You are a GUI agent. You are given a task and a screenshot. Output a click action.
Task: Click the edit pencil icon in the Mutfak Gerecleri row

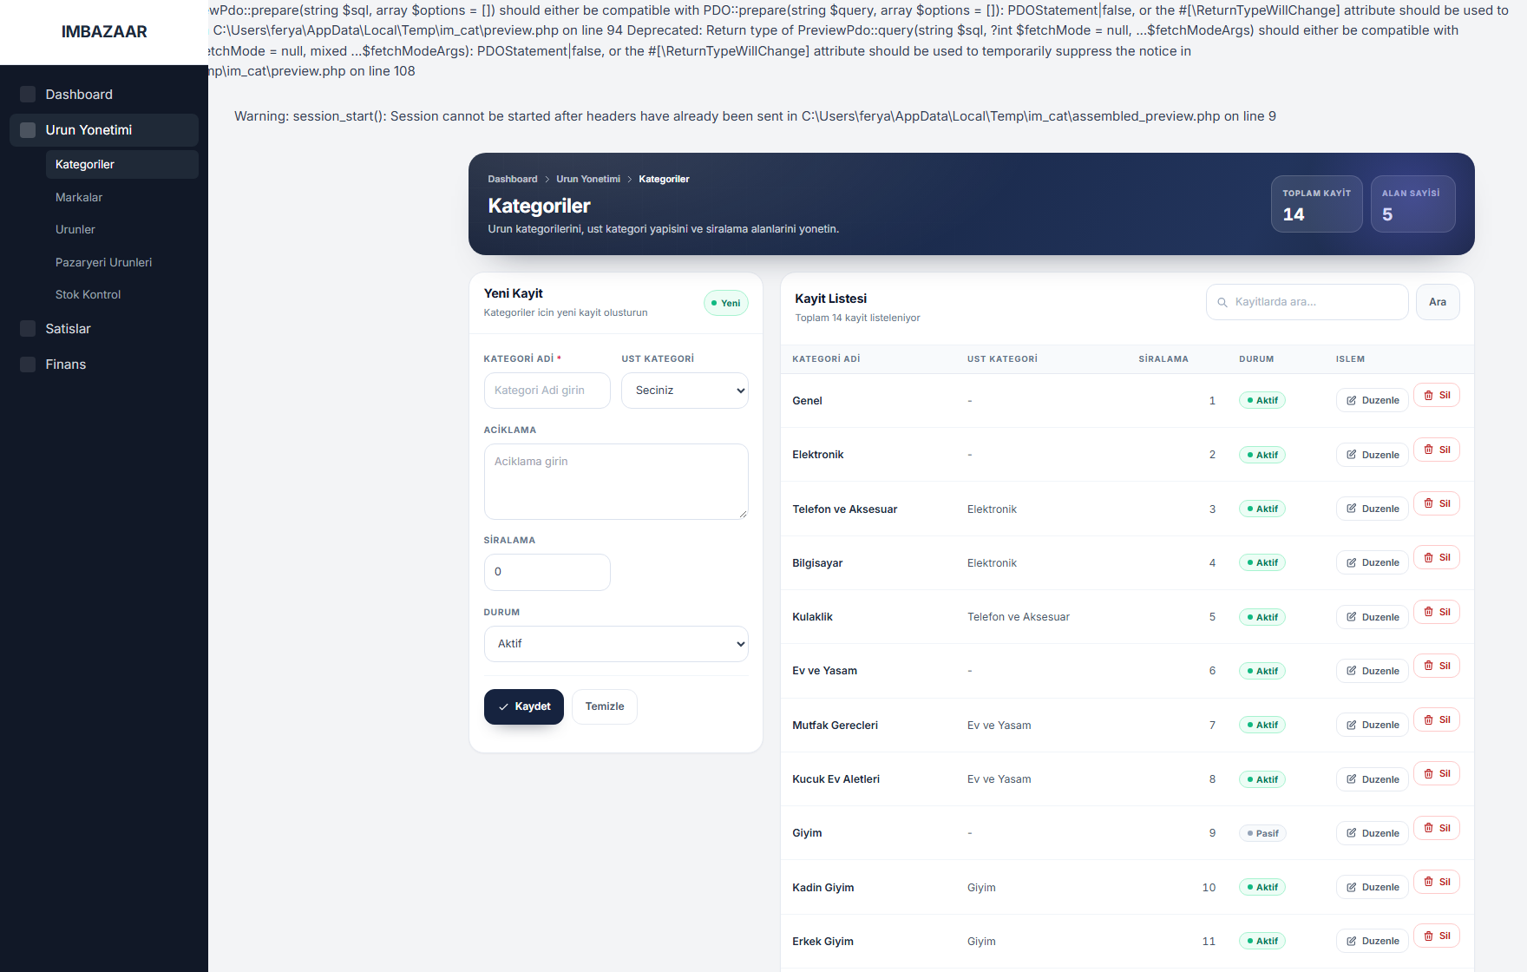click(x=1352, y=725)
